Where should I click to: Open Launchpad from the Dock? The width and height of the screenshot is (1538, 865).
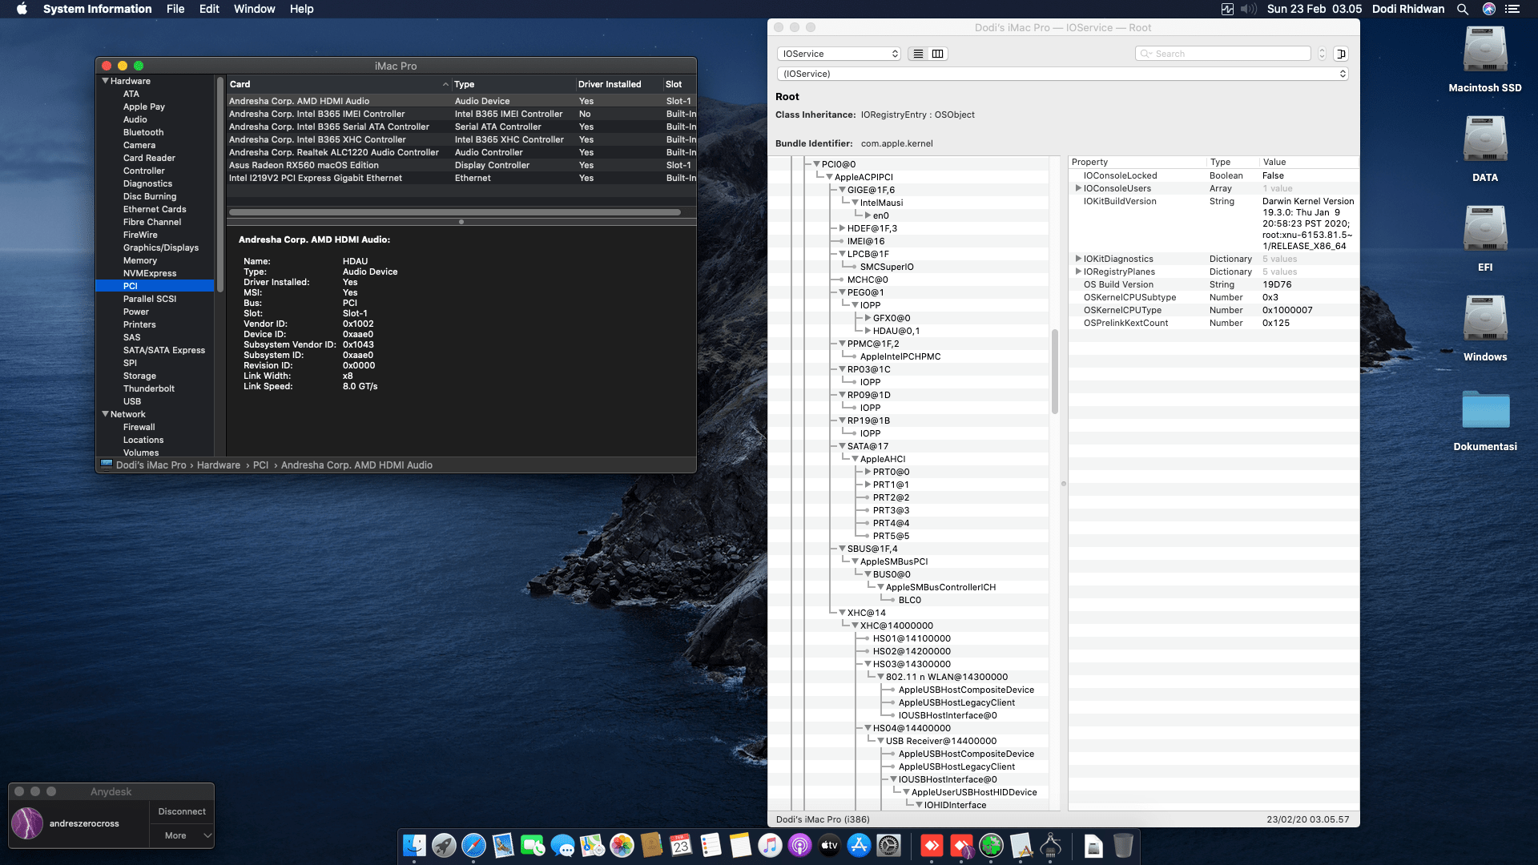444,845
